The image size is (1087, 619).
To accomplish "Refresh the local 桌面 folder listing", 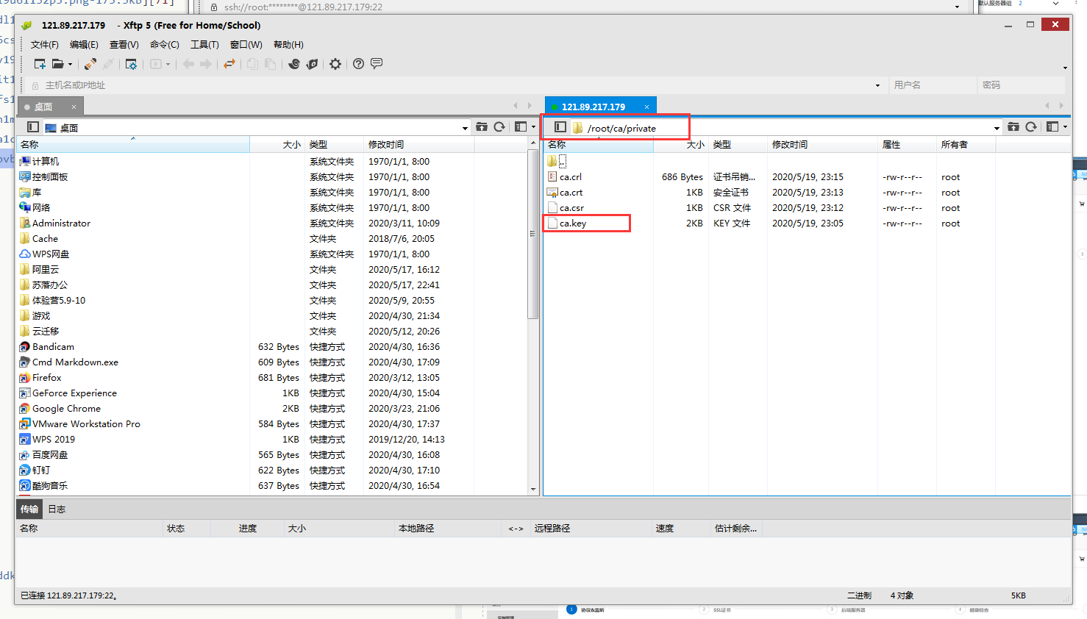I will click(499, 126).
